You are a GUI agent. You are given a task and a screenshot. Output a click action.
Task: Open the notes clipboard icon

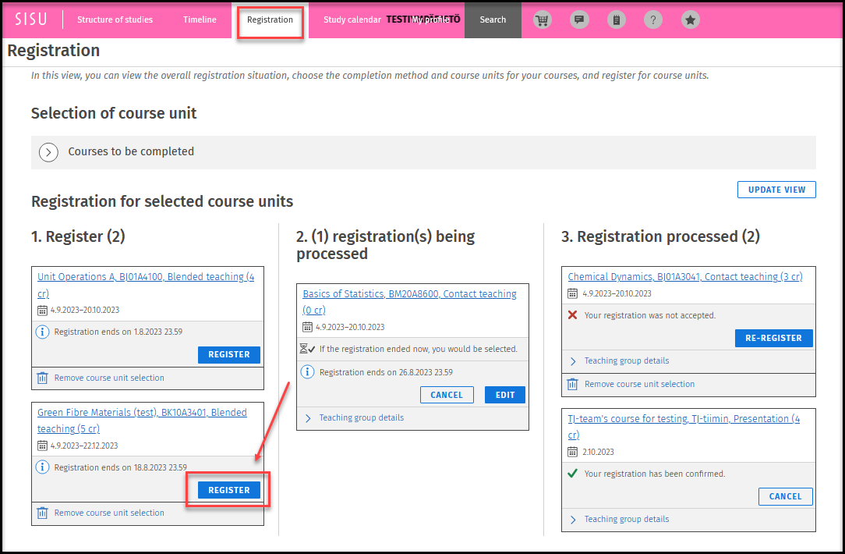[616, 20]
